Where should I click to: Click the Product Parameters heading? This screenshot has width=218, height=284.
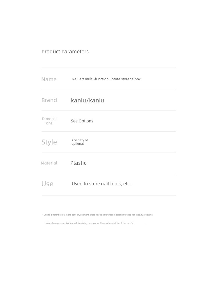coord(65,52)
